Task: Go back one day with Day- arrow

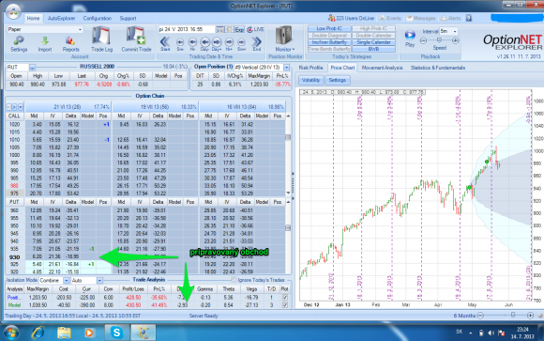Action: [x=205, y=42]
